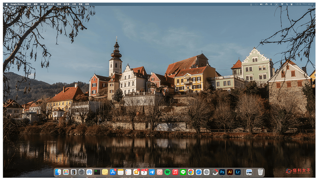The width and height of the screenshot is (320, 181).
Task: Open the 編輯 (Edit) menu
Action: [x=36, y=4]
